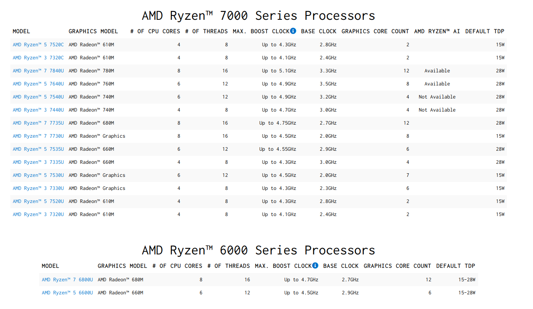
Task: View the AMD Ryzen 7 7730U processor
Action: pyautogui.click(x=38, y=136)
